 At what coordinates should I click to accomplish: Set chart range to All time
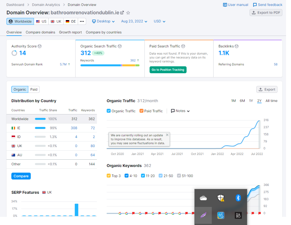pyautogui.click(x=271, y=101)
